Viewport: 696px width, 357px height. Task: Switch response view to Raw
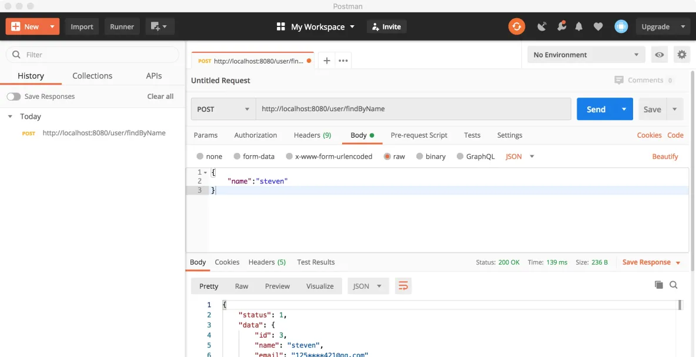(242, 286)
